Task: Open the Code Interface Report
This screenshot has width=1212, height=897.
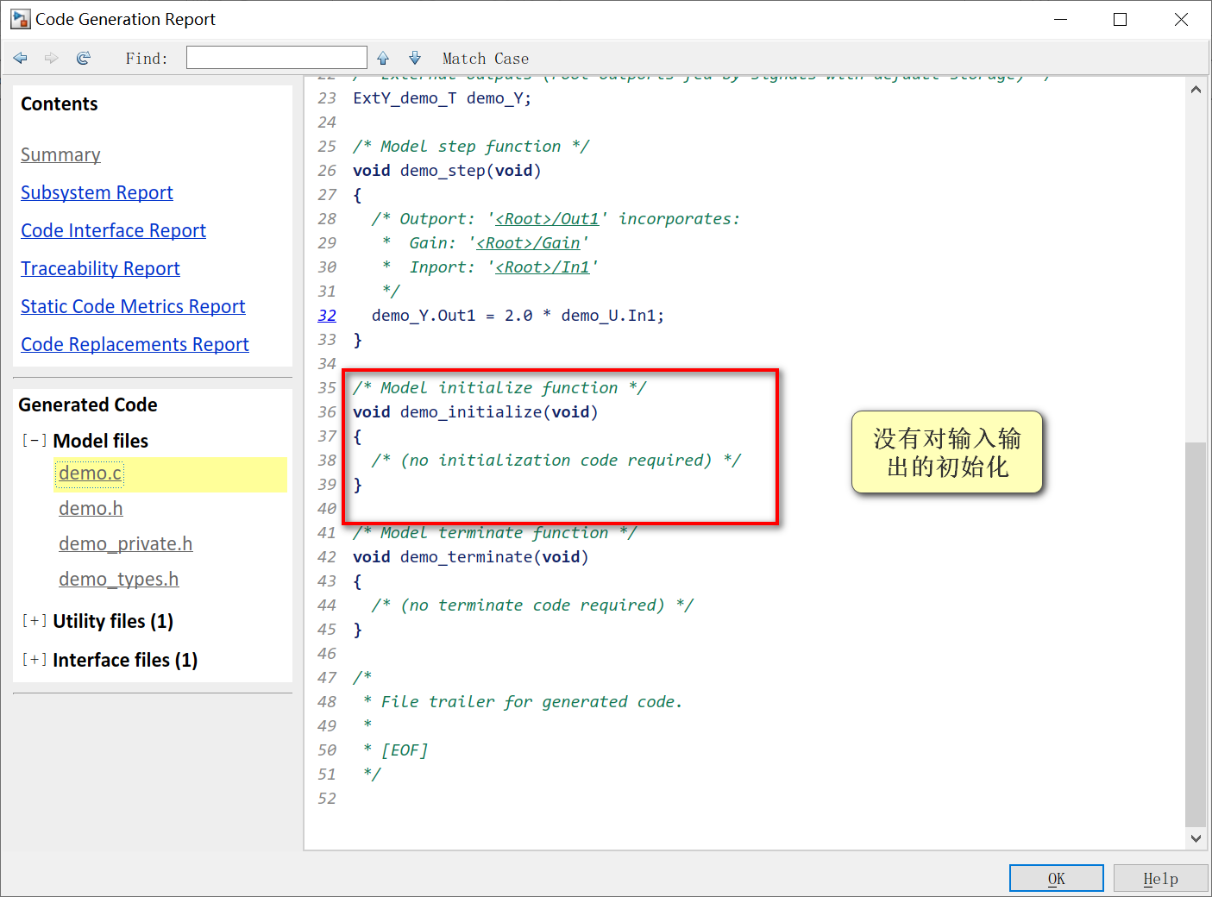Action: pos(113,231)
